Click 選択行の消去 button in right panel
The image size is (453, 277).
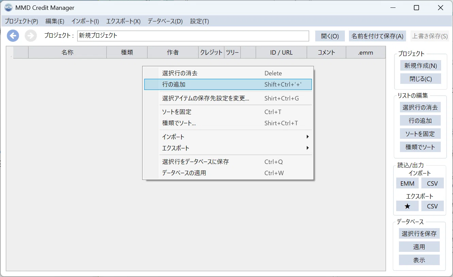(x=420, y=107)
